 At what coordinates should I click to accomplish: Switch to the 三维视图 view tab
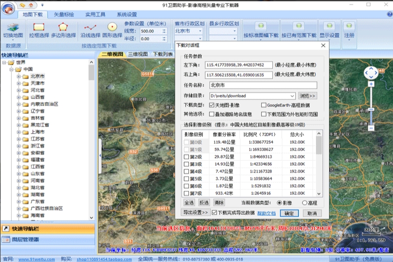(x=138, y=54)
